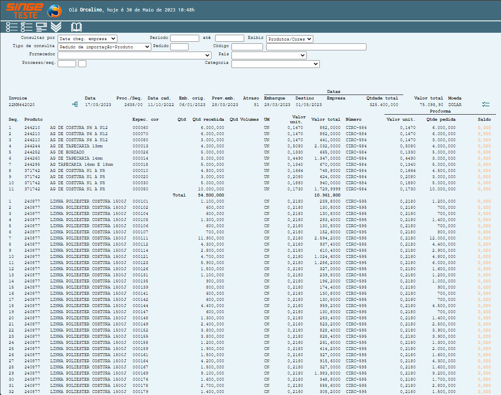Click the hierarchy tree icon beside invoice 22MH442020
The width and height of the screenshot is (501, 395).
coord(75,105)
